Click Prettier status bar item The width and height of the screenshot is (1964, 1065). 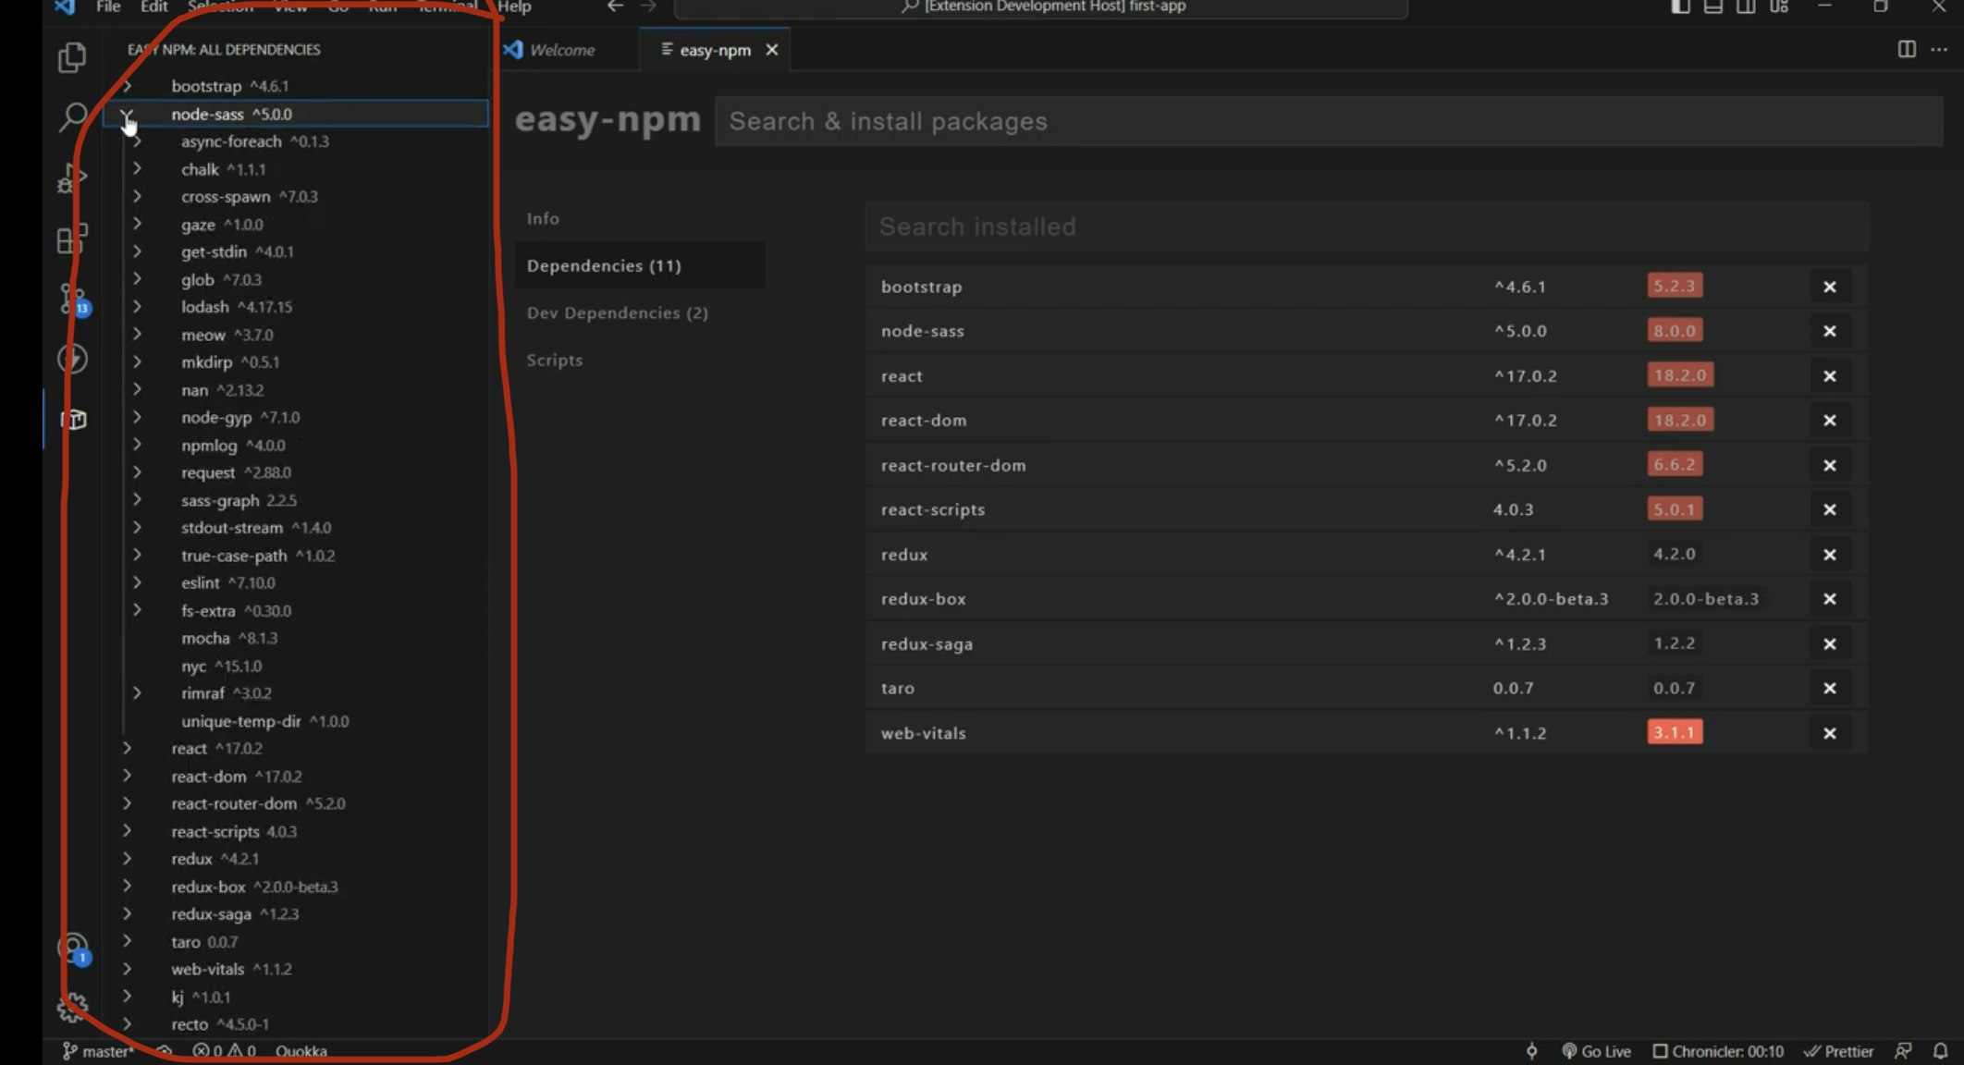pos(1838,1051)
